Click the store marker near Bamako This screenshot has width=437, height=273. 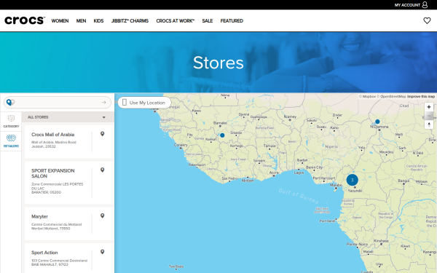click(222, 135)
